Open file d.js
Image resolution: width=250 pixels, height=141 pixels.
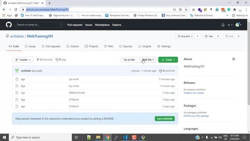[x=23, y=99]
